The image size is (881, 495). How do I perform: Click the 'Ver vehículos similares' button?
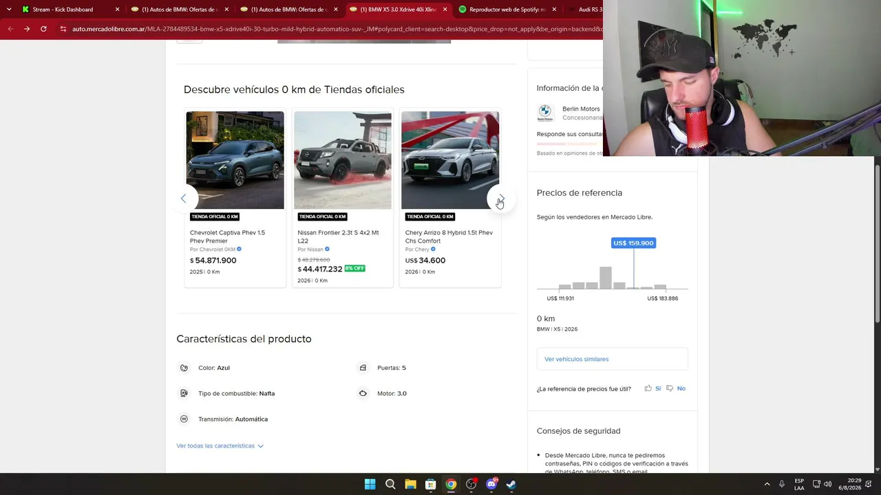pyautogui.click(x=612, y=359)
